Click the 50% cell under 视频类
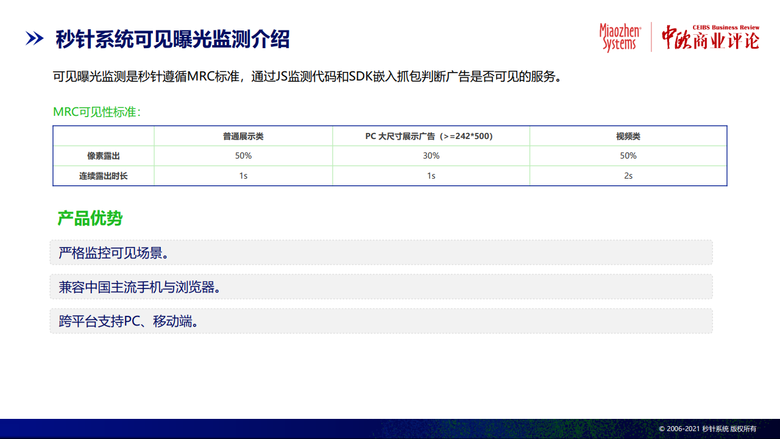Viewport: 780px width, 439px height. [628, 156]
